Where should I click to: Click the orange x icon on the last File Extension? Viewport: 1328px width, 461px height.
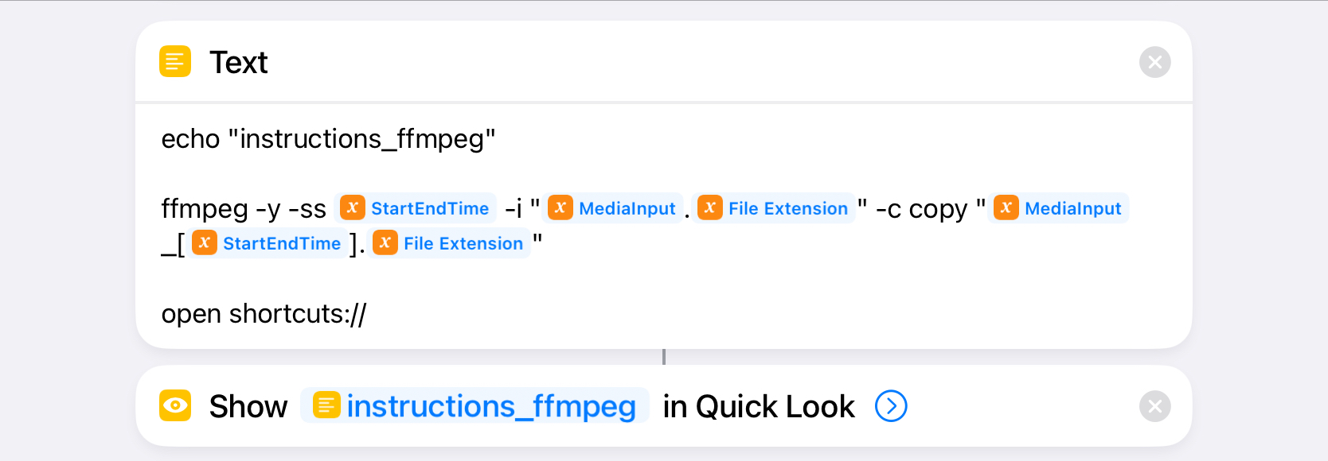(x=385, y=242)
